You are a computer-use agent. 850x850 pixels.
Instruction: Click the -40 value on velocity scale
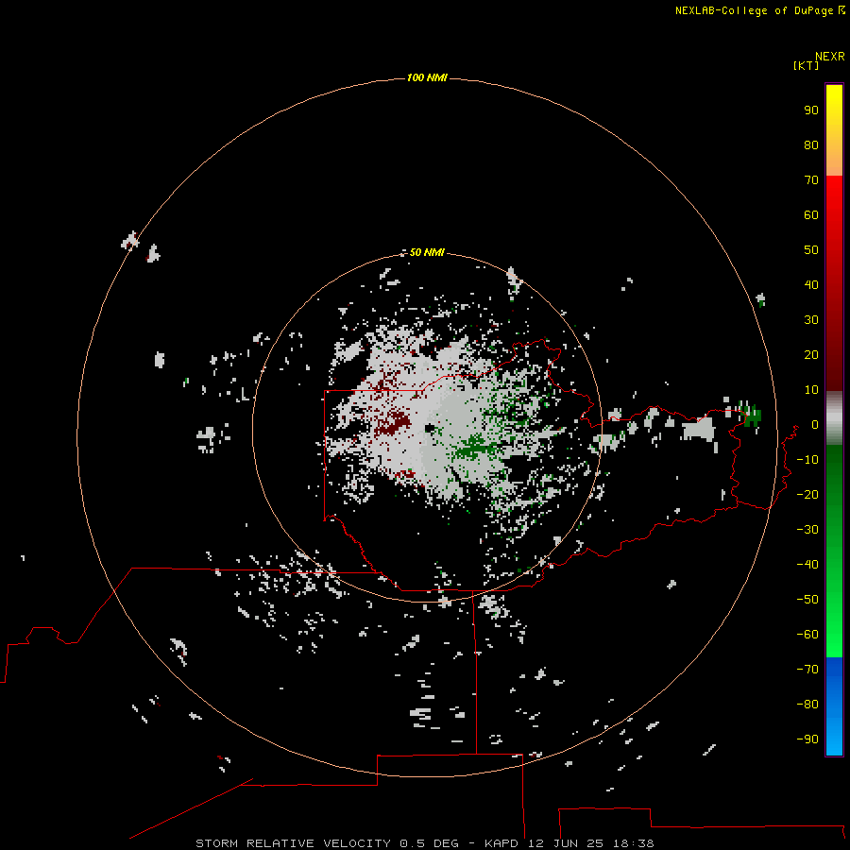point(807,565)
